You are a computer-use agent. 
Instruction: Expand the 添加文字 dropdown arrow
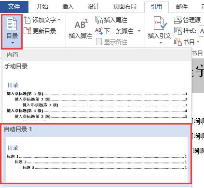59,20
